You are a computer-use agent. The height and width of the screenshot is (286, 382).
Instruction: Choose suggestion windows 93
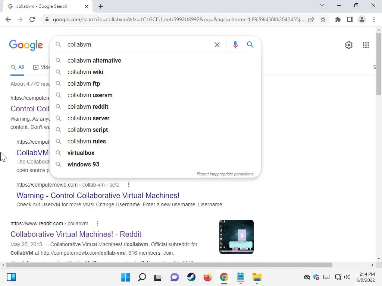[156, 164]
